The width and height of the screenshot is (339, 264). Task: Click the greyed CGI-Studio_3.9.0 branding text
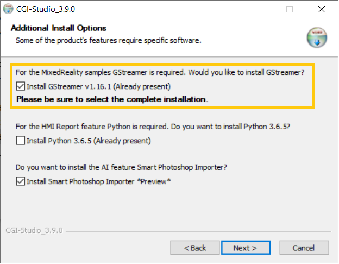click(x=34, y=230)
